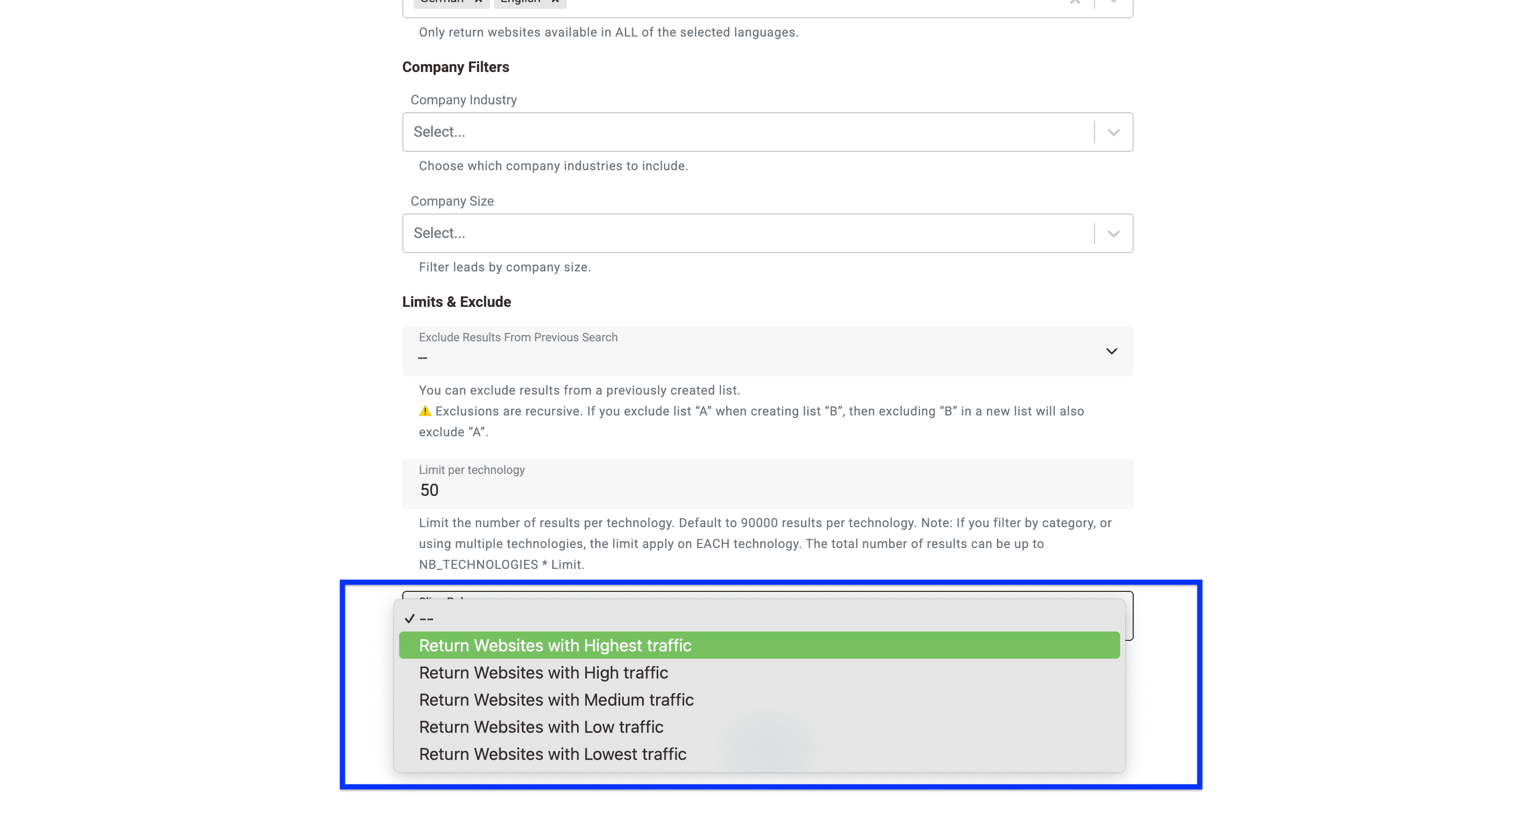1536x833 pixels.
Task: Select Return Websites with Lowest traffic
Action: [x=553, y=754]
